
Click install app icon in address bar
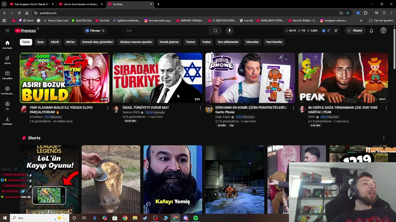[341, 13]
